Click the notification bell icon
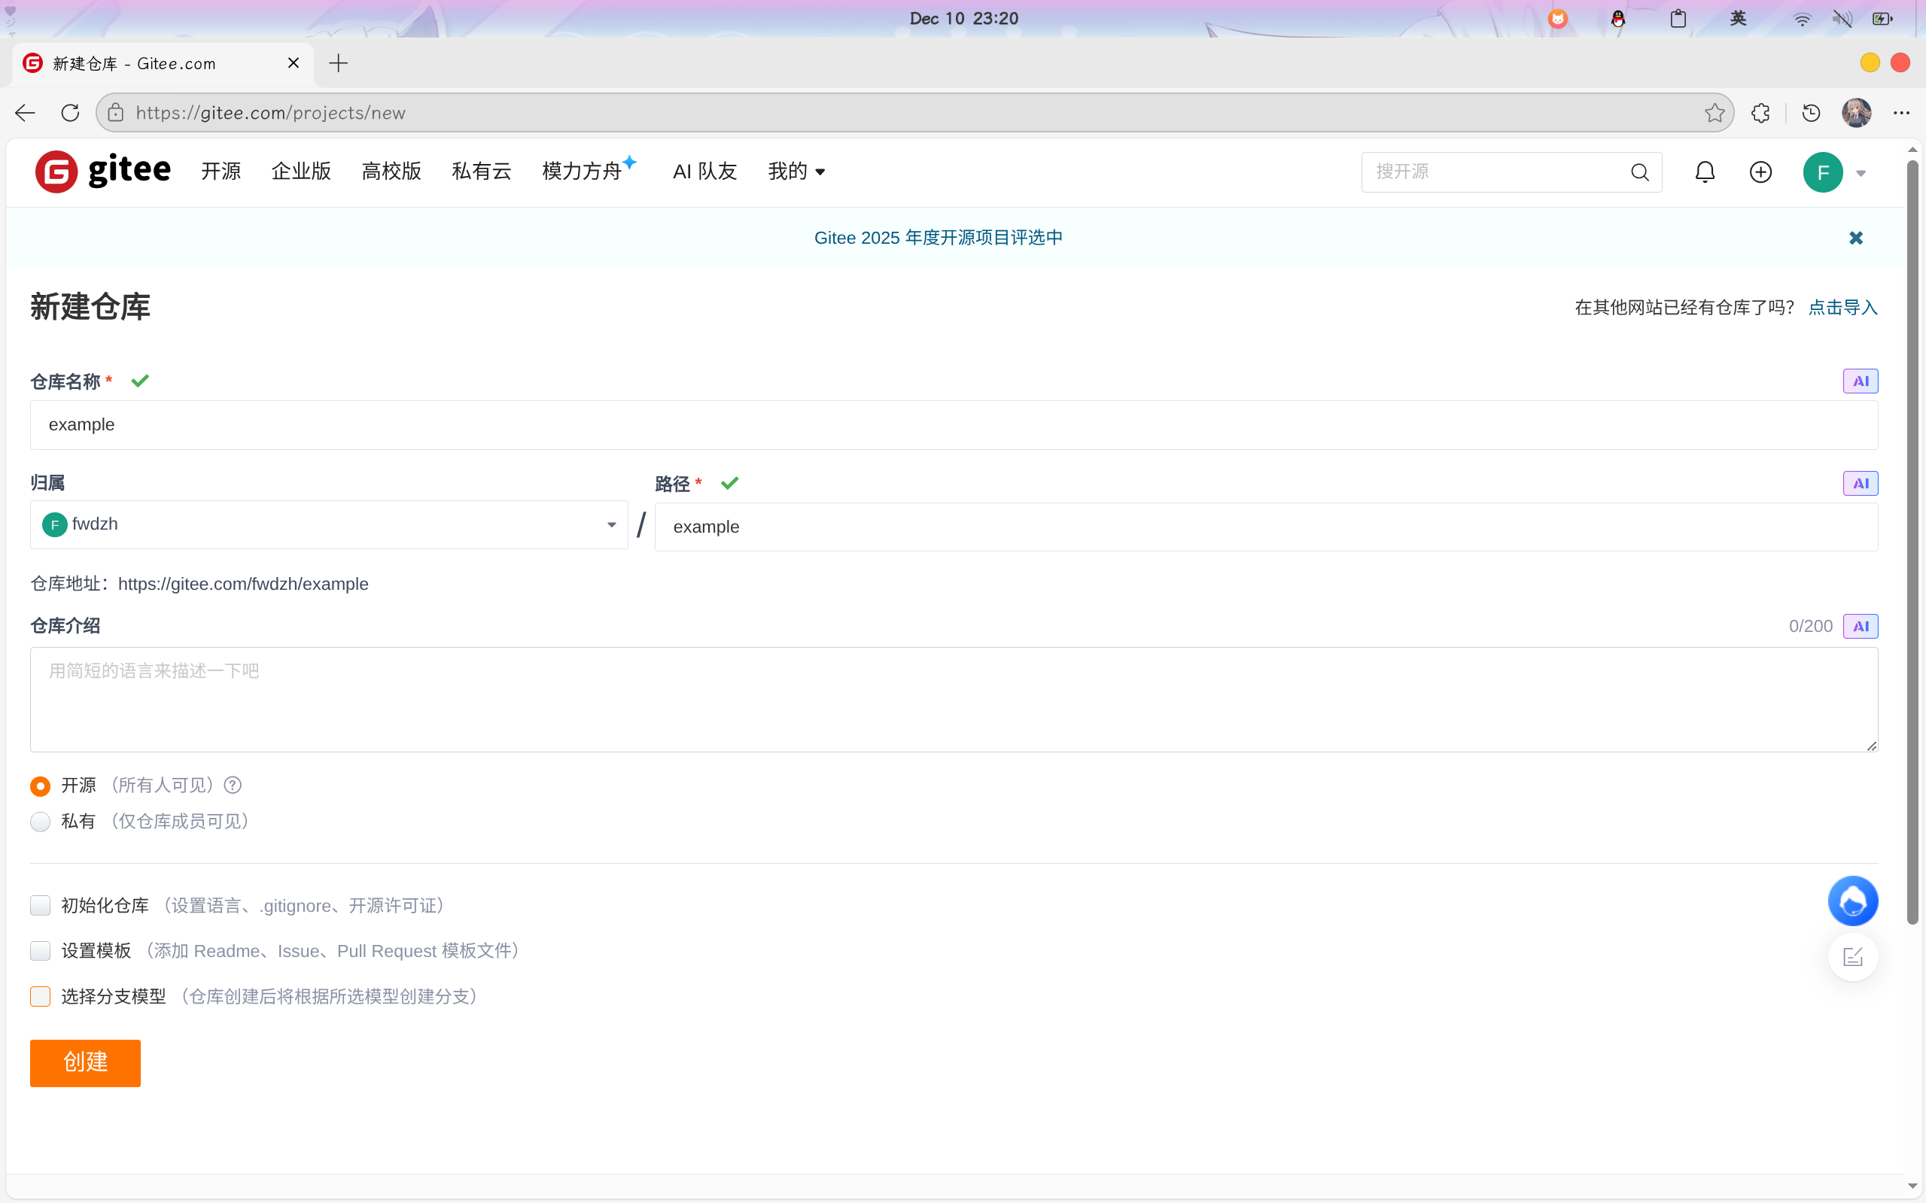The height and width of the screenshot is (1203, 1926). (x=1704, y=172)
